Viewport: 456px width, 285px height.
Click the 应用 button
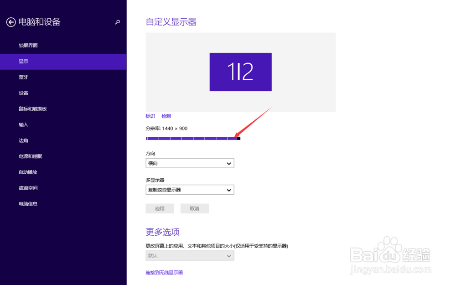point(160,208)
